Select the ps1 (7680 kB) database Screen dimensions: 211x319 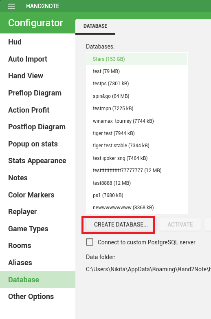click(x=137, y=195)
